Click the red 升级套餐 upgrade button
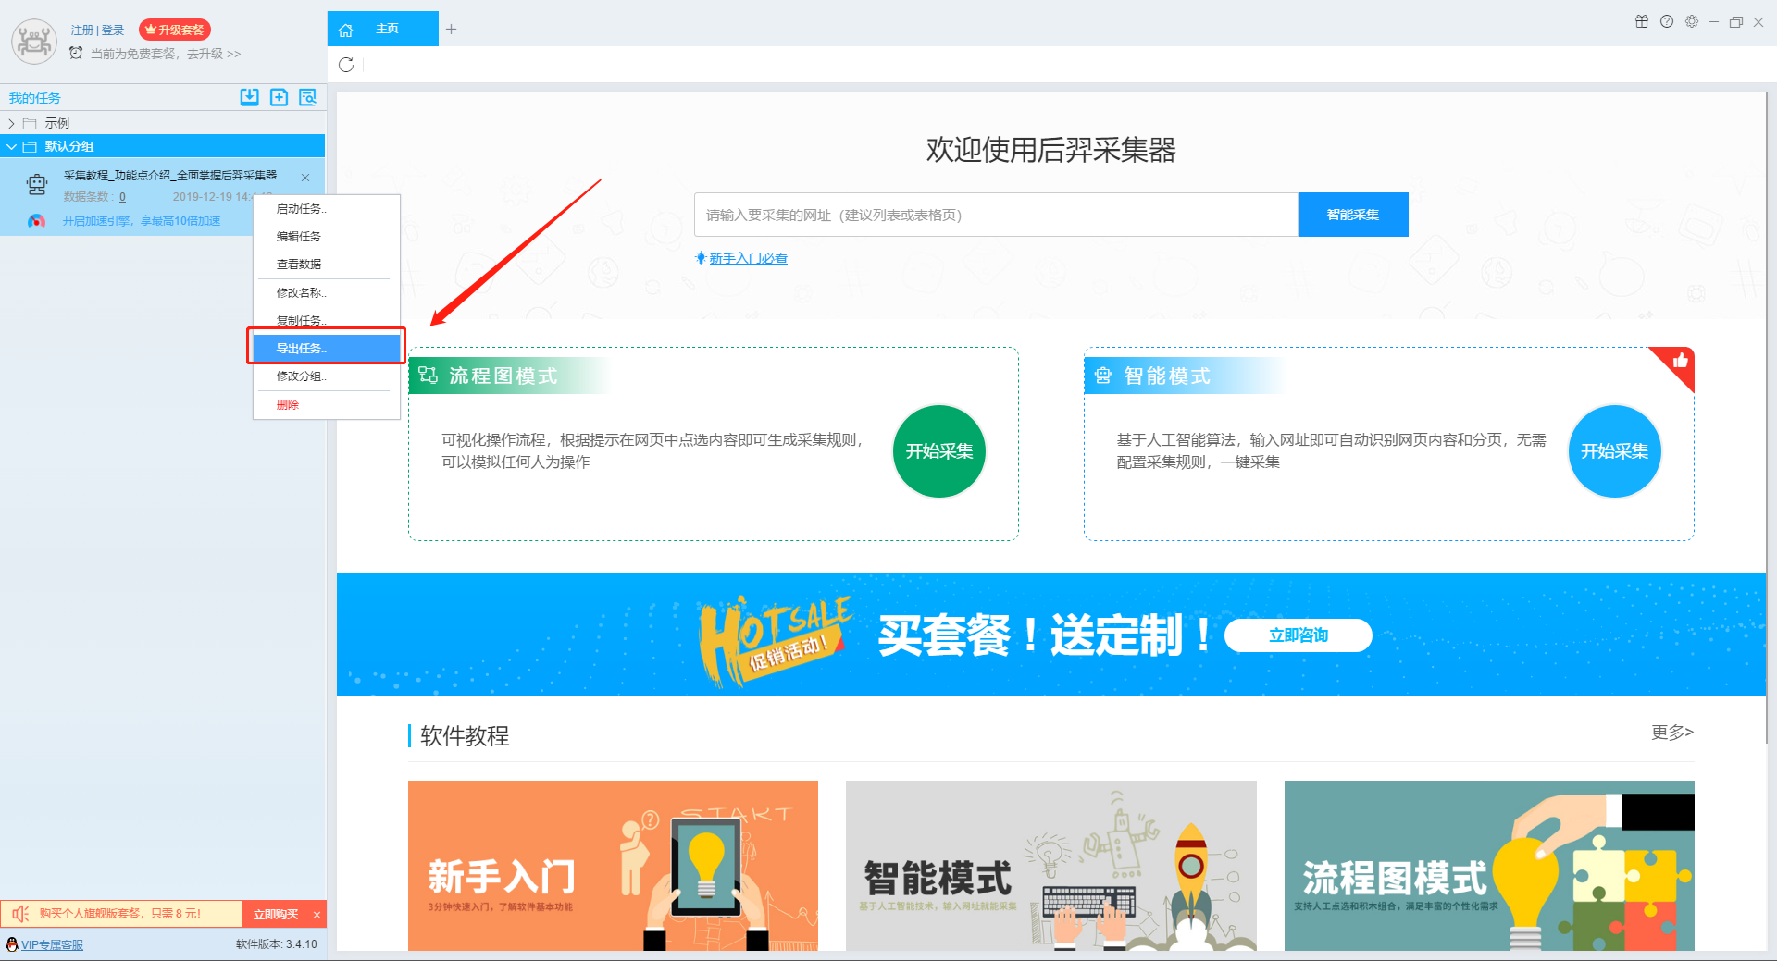Image resolution: width=1777 pixels, height=961 pixels. point(175,30)
